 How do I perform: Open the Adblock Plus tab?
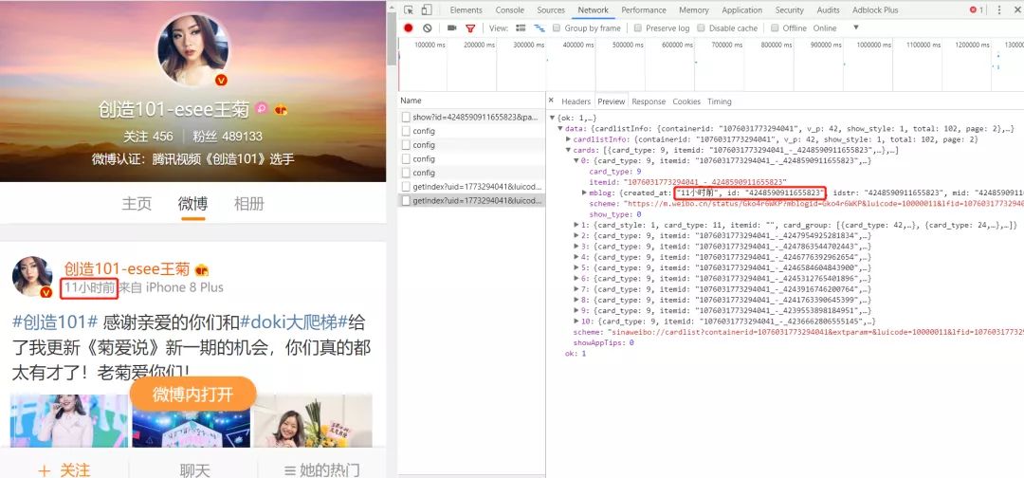coord(875,9)
